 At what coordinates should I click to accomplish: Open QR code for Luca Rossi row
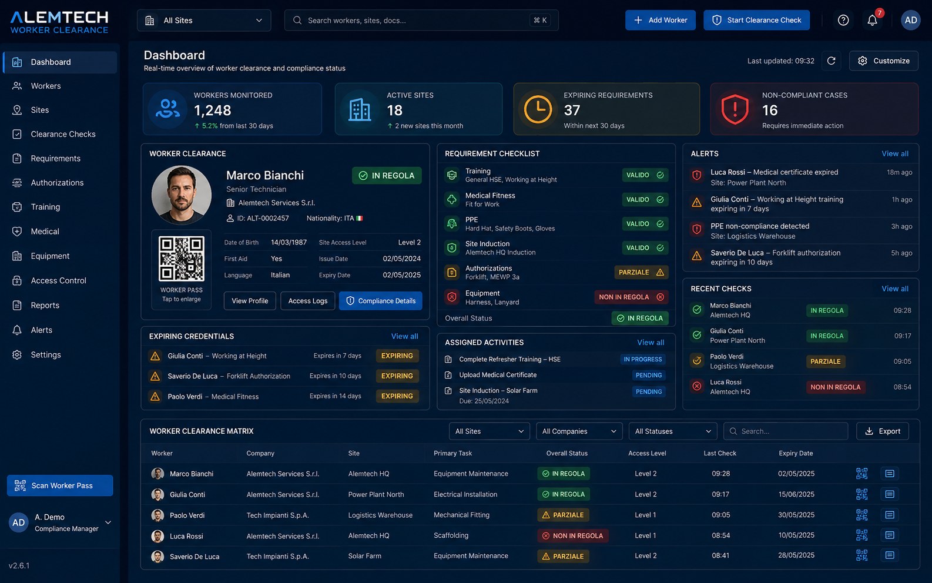point(861,535)
